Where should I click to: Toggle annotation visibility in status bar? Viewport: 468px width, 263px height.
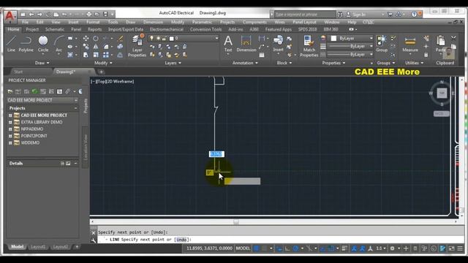354,248
